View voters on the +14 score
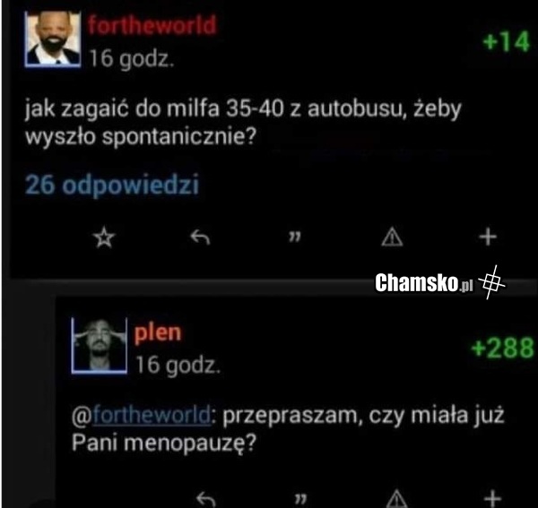 (506, 41)
